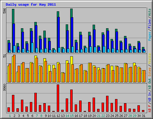
Task: Select day 16 label on the x-axis
Action: [x=76, y=116]
